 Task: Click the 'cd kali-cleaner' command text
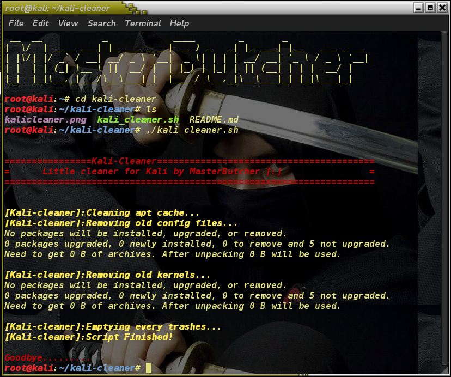click(x=115, y=99)
